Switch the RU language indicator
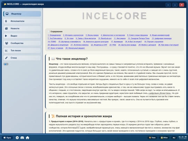 pos(174,138)
